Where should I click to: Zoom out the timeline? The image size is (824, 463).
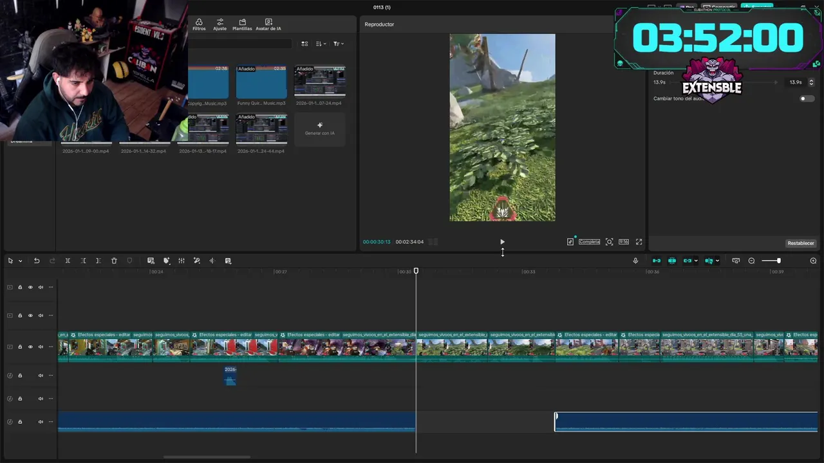click(751, 260)
